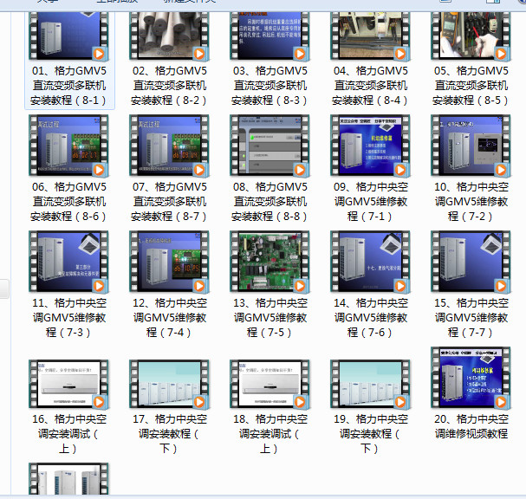Screen dimensions: 526x499
Task: Select video thumbnail 11 GMV5维修教程 (7-3)
Action: tap(68, 262)
